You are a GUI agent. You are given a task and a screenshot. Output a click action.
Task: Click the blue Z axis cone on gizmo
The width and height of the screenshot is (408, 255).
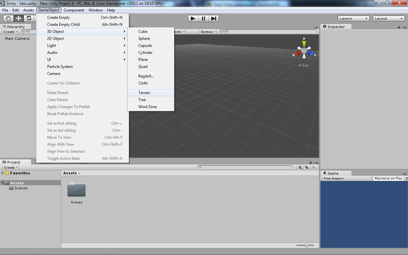click(310, 54)
